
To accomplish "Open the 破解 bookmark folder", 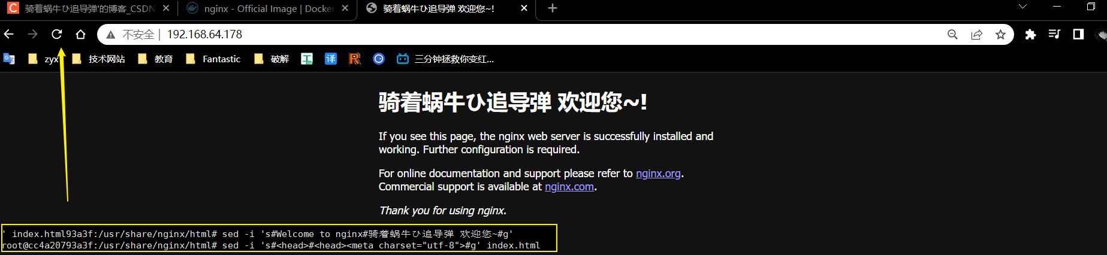I will [272, 59].
